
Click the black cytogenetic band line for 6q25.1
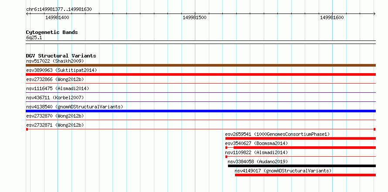pos(201,42)
